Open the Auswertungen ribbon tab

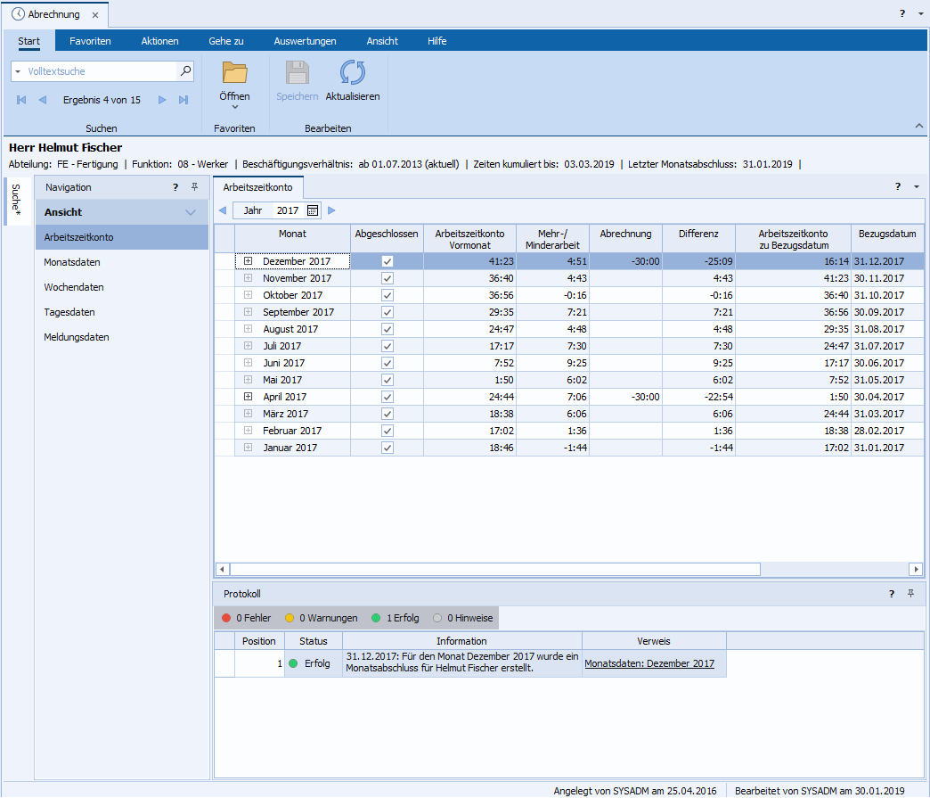pyautogui.click(x=305, y=41)
